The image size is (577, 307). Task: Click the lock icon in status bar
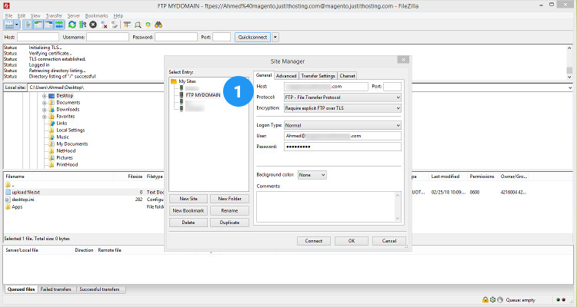tap(485, 300)
